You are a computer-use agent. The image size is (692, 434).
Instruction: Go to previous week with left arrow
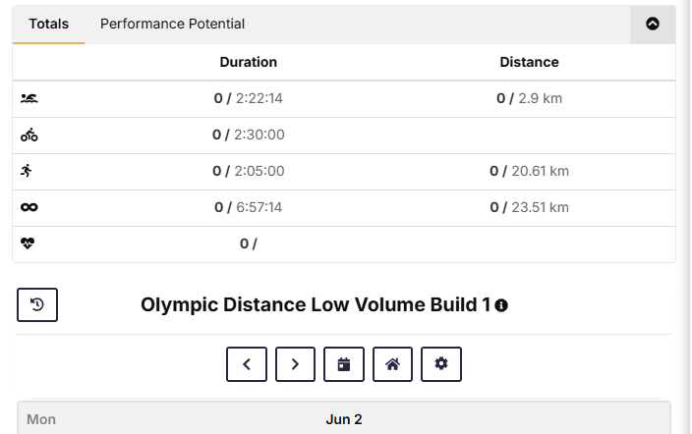pyautogui.click(x=247, y=364)
